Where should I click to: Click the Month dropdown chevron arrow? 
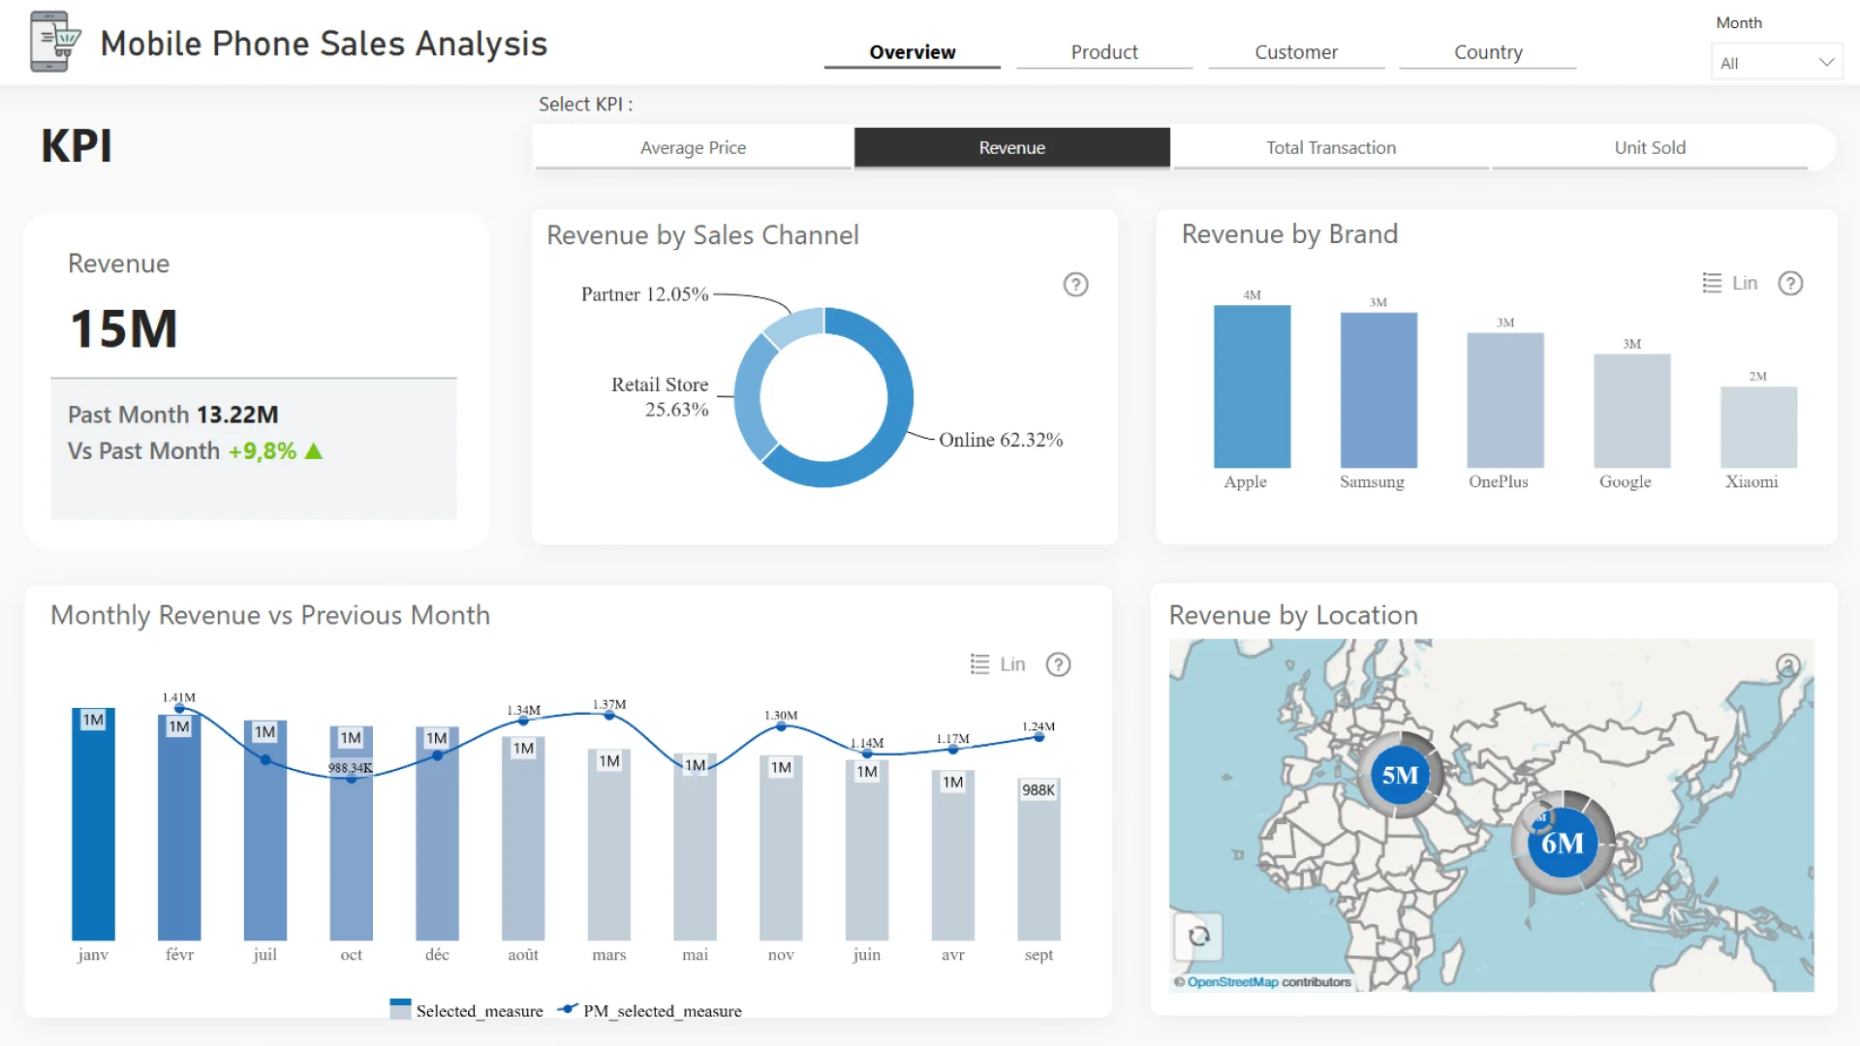click(x=1826, y=63)
